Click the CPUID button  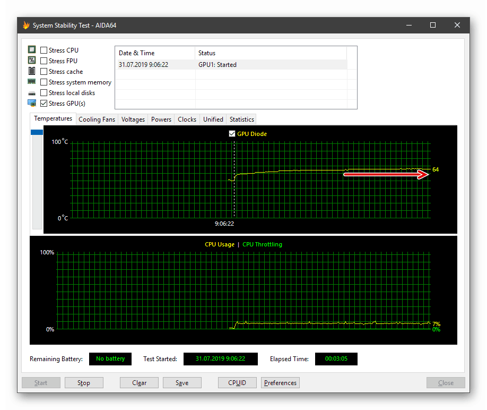pyautogui.click(x=237, y=382)
